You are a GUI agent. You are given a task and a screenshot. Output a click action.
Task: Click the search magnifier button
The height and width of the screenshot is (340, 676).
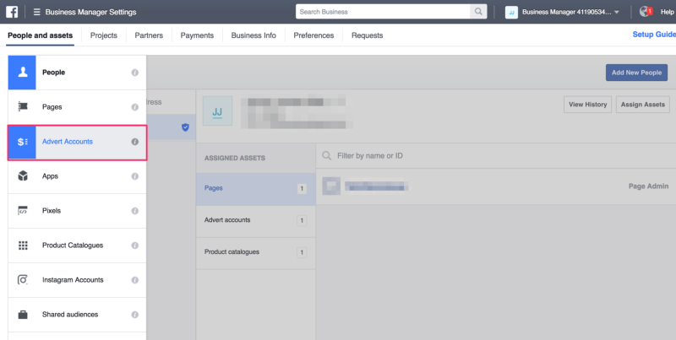click(x=478, y=12)
